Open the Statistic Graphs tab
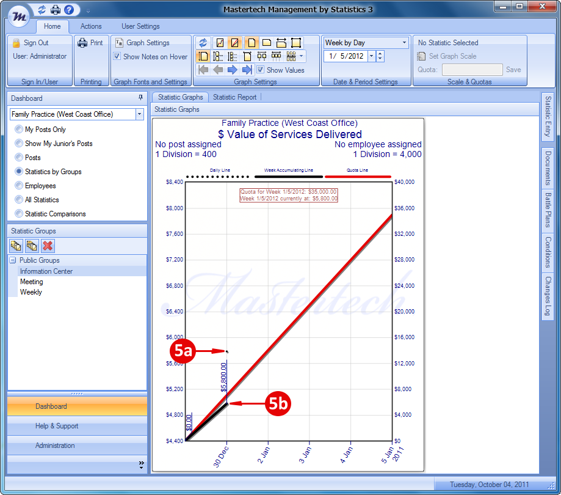The image size is (561, 495). pos(180,97)
